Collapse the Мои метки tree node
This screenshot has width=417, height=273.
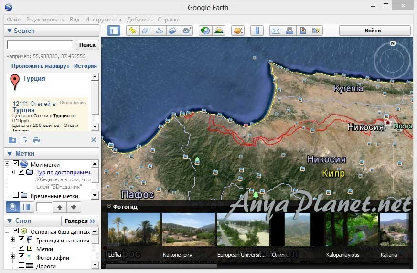point(7,164)
